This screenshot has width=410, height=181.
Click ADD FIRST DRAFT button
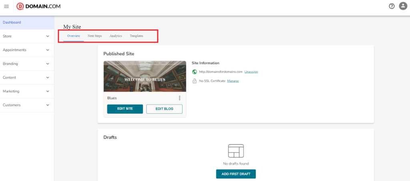coord(236,174)
